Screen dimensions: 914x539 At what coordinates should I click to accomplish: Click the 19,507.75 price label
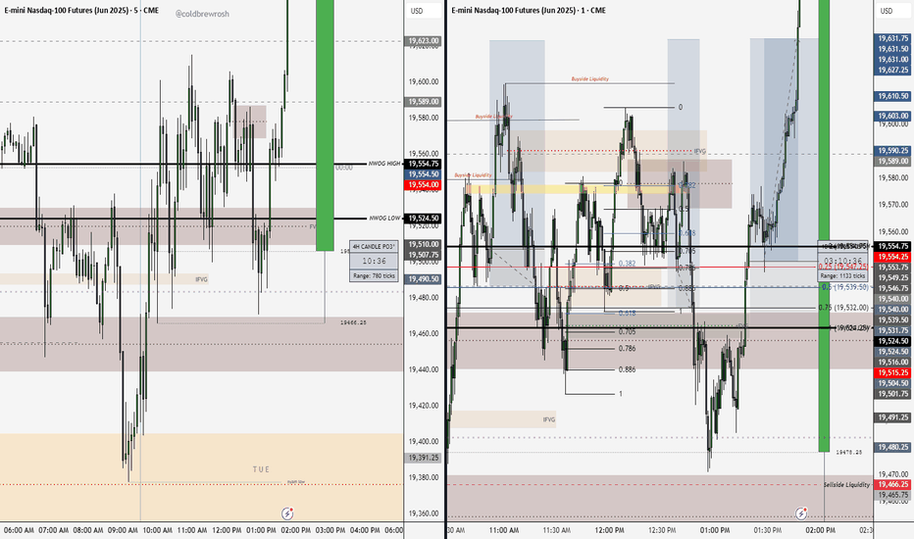tap(424, 255)
